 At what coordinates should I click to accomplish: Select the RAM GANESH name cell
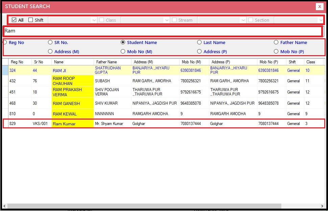(x=73, y=103)
